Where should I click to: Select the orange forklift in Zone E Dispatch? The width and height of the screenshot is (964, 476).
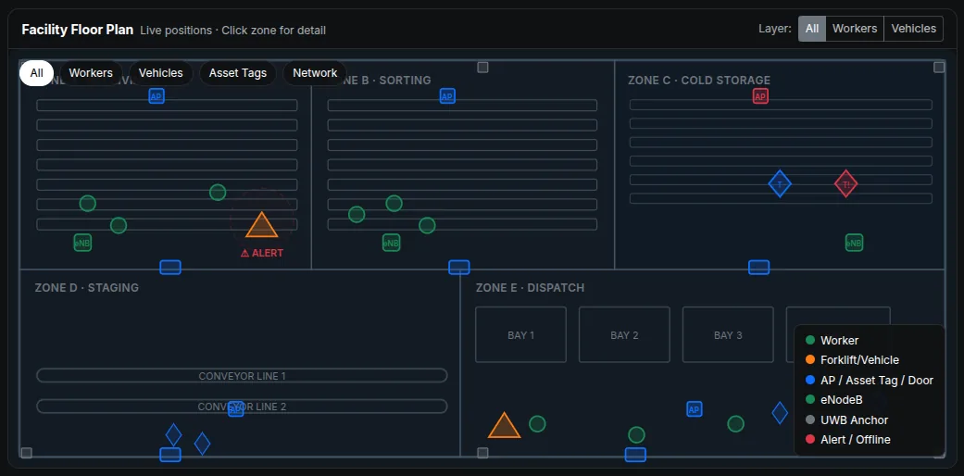tap(504, 426)
